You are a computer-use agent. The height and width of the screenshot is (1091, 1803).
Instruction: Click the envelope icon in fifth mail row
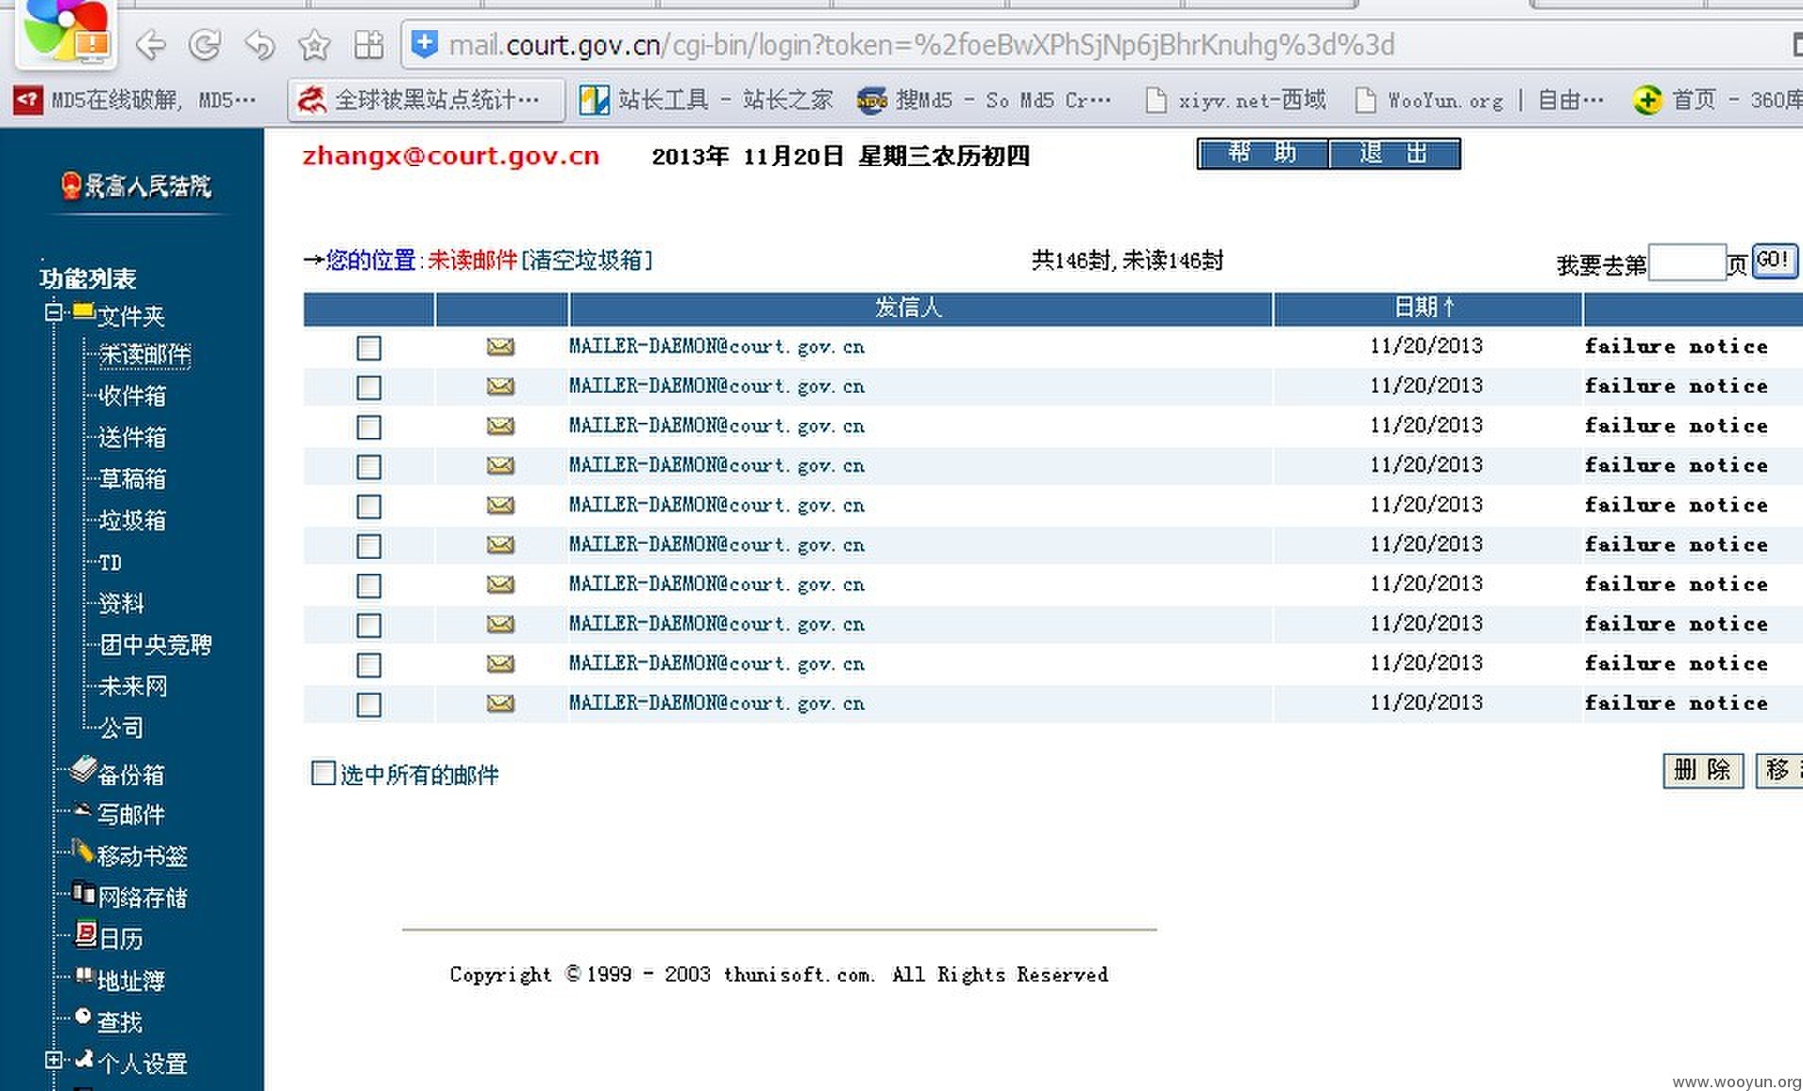(x=500, y=505)
